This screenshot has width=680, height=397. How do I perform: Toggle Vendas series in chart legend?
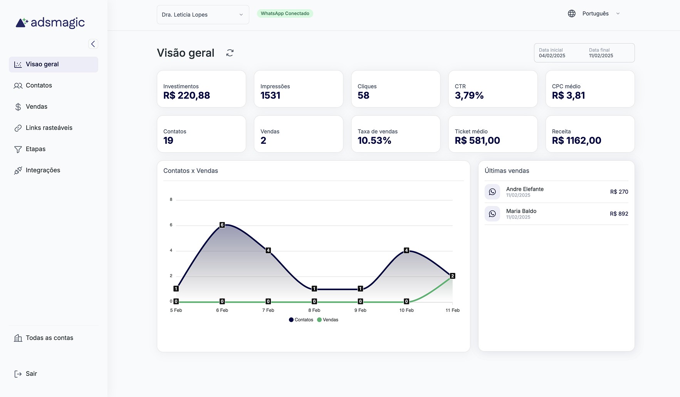pyautogui.click(x=328, y=320)
